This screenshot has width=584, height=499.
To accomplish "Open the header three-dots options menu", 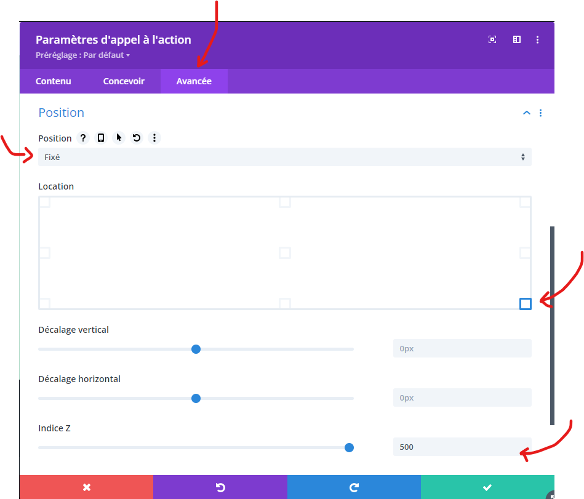I will coord(537,39).
